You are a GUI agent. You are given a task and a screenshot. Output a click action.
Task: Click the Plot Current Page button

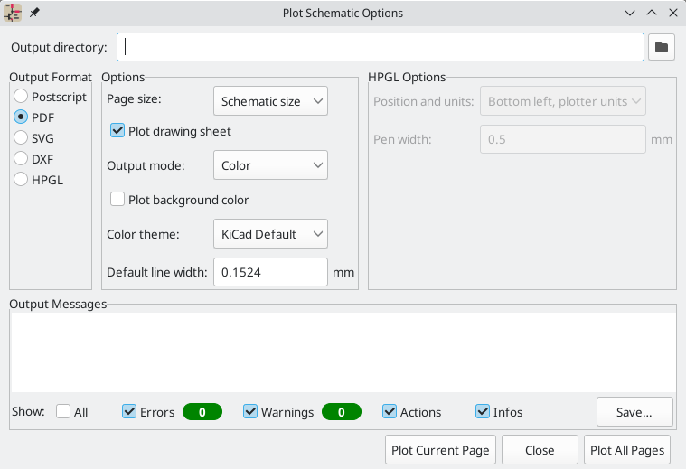[x=440, y=450]
